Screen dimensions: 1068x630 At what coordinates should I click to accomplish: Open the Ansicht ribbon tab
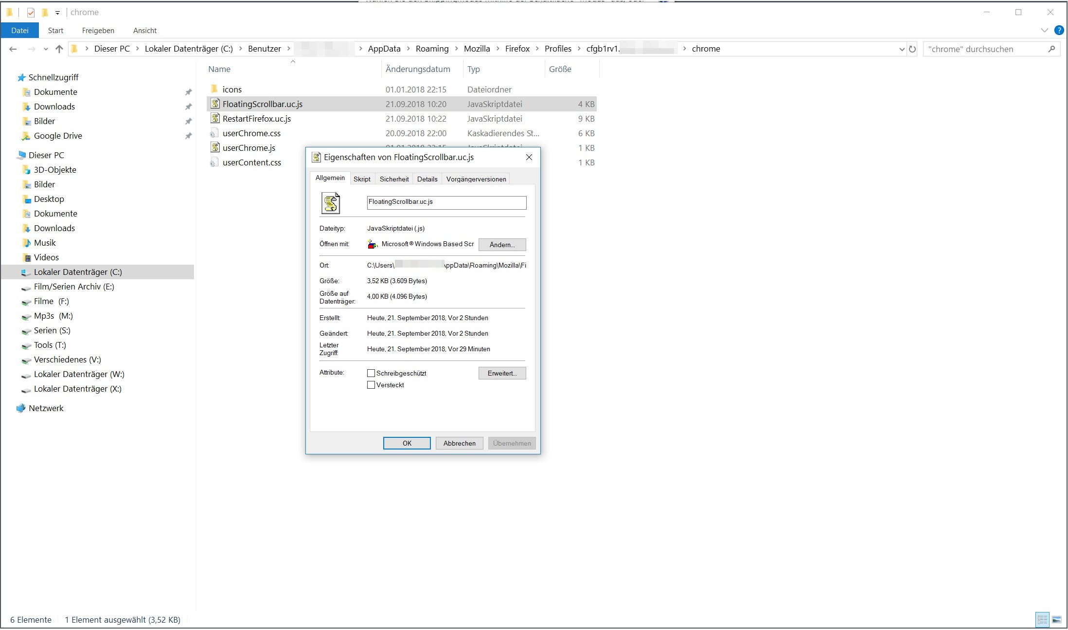(144, 30)
